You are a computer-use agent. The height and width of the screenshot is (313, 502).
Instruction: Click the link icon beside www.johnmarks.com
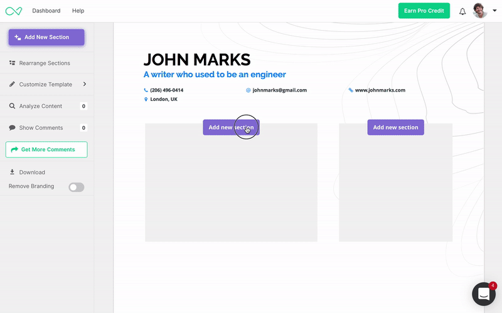point(351,90)
